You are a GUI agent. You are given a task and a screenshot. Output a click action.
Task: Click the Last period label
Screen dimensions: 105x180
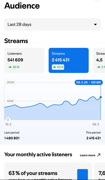(12, 133)
